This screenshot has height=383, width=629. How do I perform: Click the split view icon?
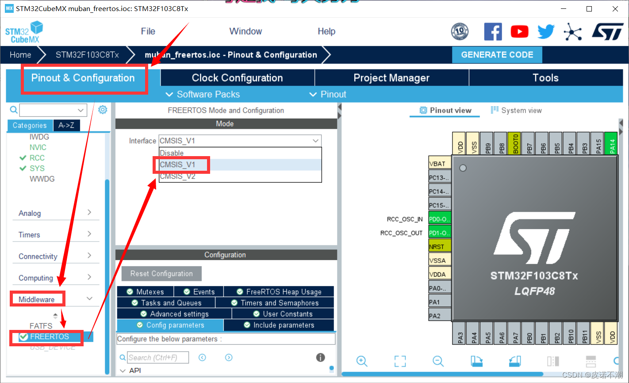[553, 361]
